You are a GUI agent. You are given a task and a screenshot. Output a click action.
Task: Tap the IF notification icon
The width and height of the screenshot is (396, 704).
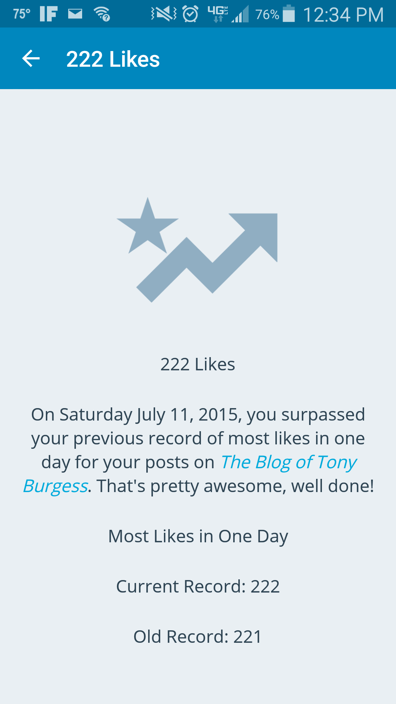(x=48, y=14)
